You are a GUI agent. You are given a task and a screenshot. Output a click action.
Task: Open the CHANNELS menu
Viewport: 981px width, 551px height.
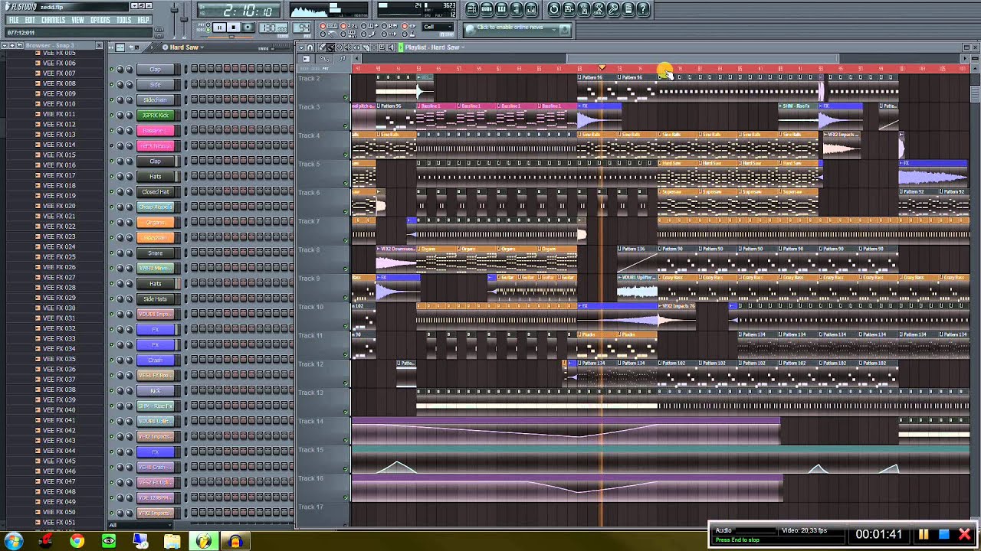click(54, 20)
